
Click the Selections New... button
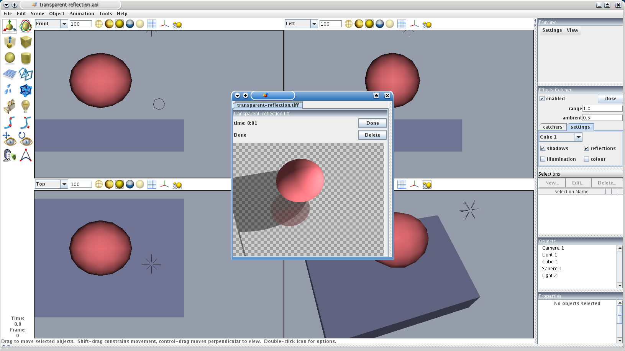pos(552,183)
